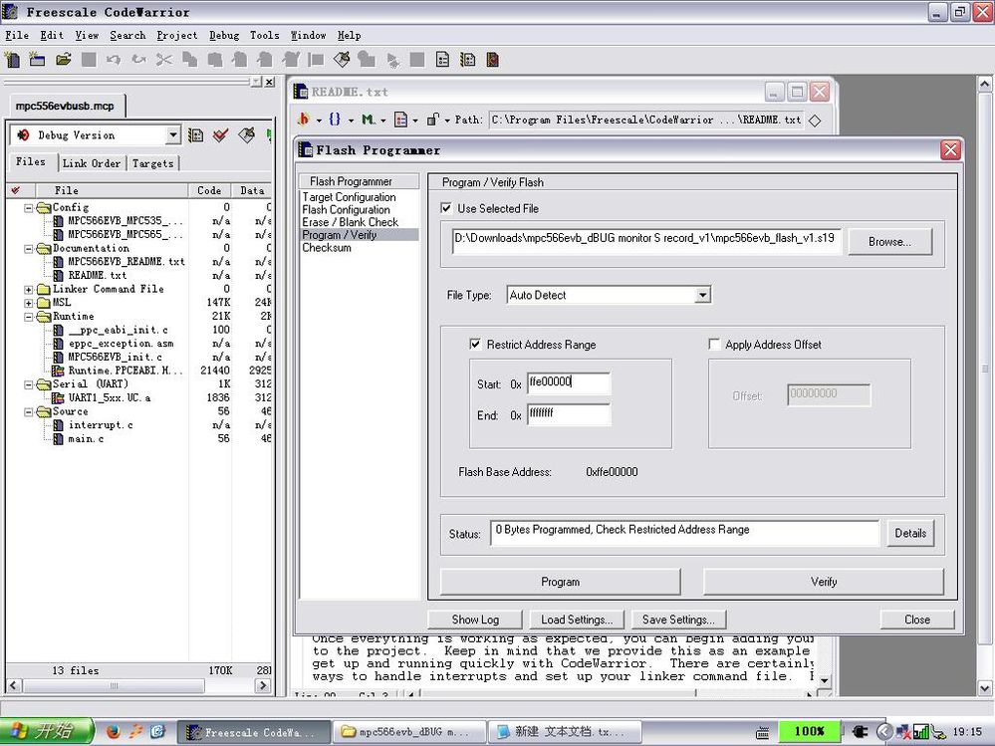Open the Project menu
Screen dimensions: 995x746
coord(177,36)
